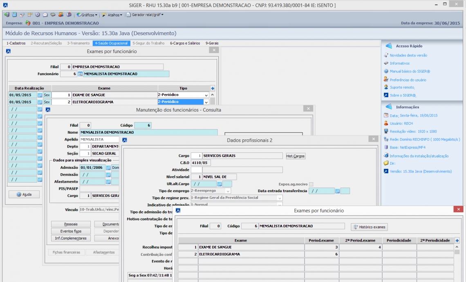
Task: Click window icon of Manutenção dos funcionários
Action: coord(48,110)
